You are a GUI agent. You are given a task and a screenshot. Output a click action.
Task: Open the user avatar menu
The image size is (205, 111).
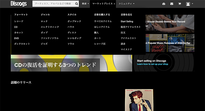189,4
